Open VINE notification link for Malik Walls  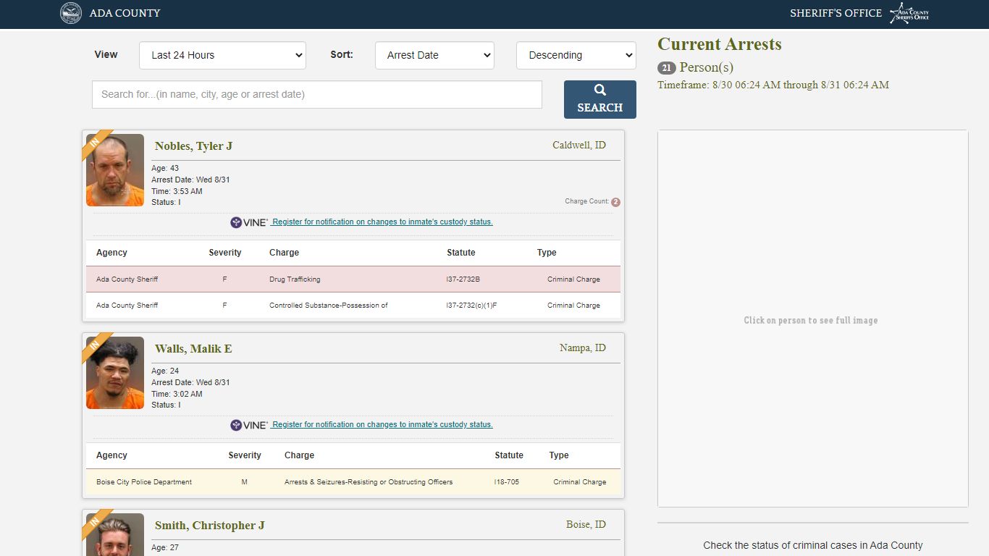pyautogui.click(x=382, y=425)
